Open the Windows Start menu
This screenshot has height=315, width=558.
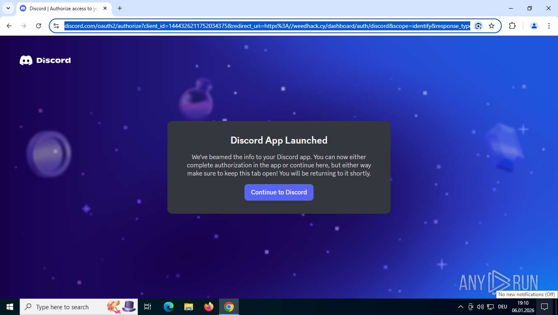tap(10, 307)
